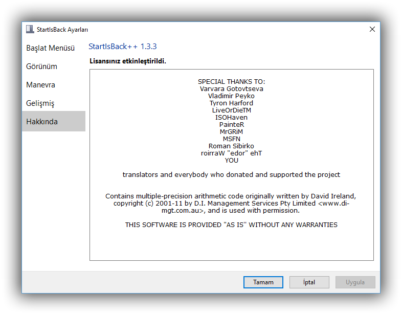Viewport: 402px width, 315px height.
Task: Click the YOU credit line
Action: click(232, 161)
